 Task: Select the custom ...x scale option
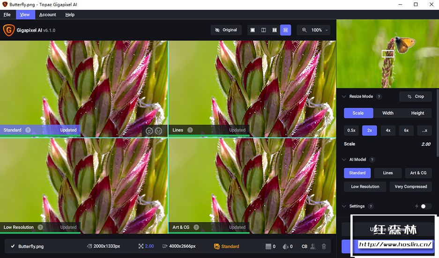click(x=424, y=130)
